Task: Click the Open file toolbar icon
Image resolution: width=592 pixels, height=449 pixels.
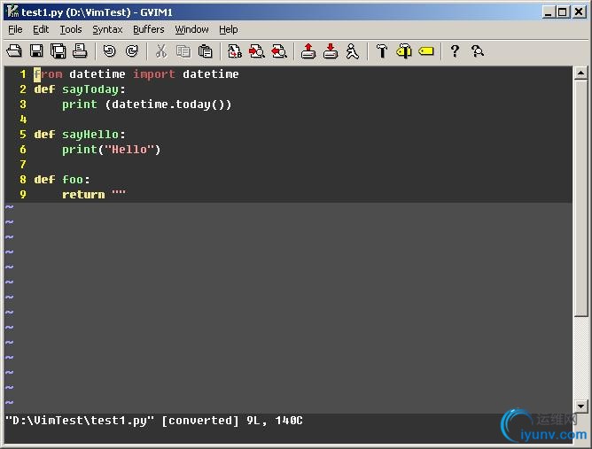Action: 14,51
